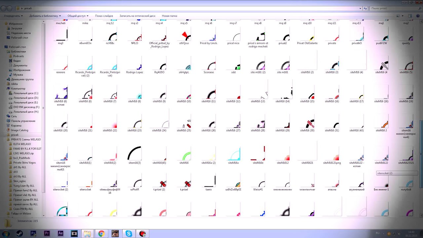This screenshot has width=423, height=238.
Task: Click the refresh button beside address bar
Action: 365,8
